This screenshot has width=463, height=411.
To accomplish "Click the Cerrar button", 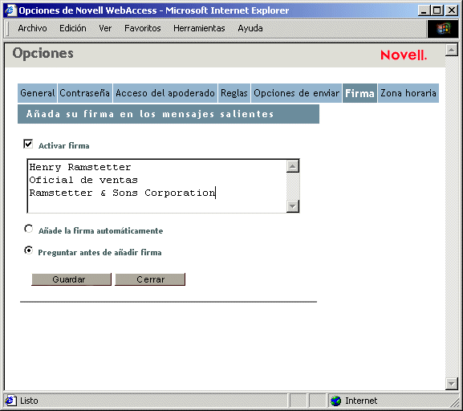I will point(150,279).
